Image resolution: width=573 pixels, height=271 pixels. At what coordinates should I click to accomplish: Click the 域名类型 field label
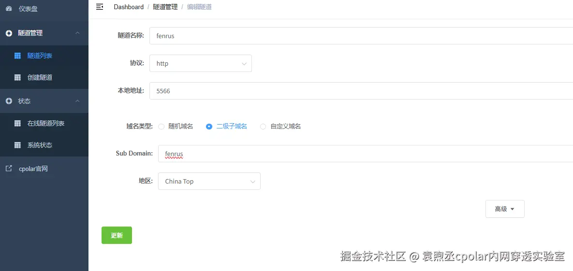point(139,127)
